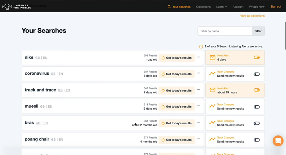Screen dimensions: 286x155
Task: Open the coronavirus search
Action: tap(37, 73)
